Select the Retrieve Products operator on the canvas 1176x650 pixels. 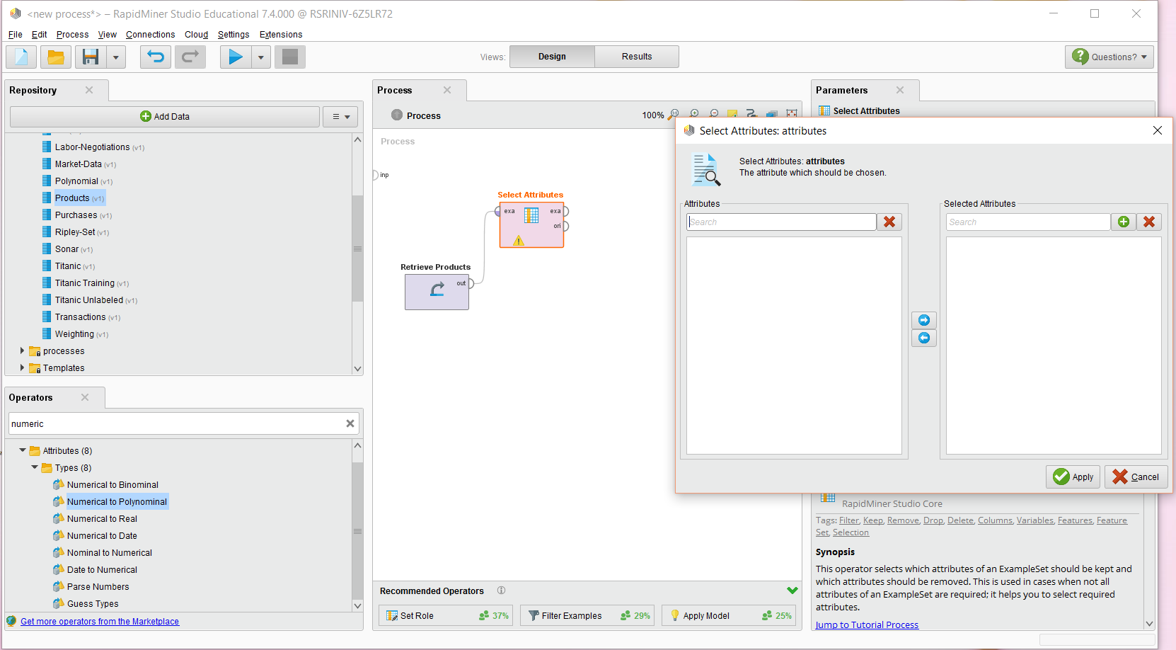click(x=437, y=292)
